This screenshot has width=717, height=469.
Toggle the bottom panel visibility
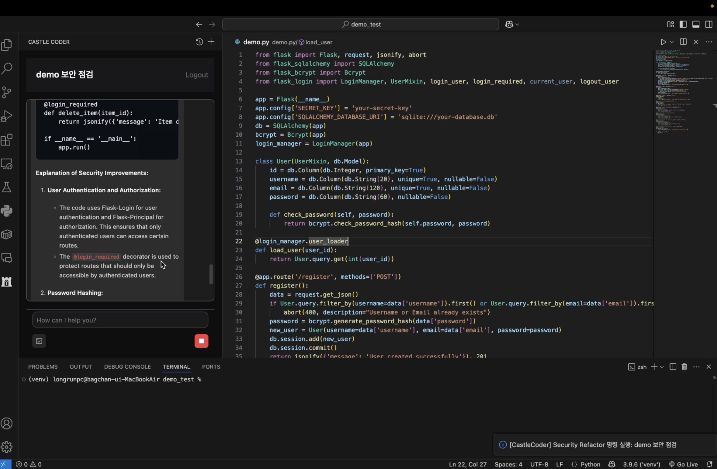click(696, 24)
